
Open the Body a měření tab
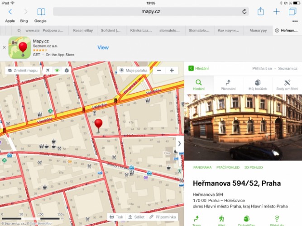[287, 85]
